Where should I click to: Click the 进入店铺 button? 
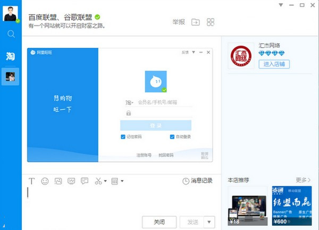pos(274,64)
